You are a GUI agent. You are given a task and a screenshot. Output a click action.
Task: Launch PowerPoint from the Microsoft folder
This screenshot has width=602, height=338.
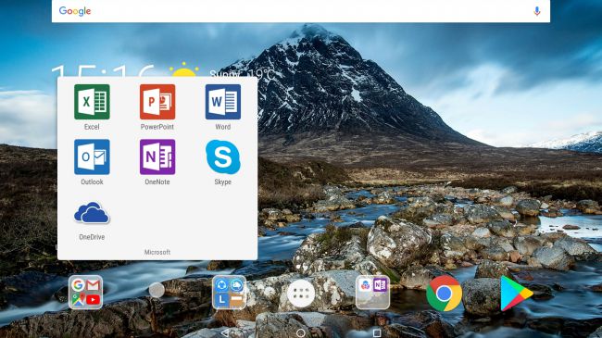tap(157, 102)
